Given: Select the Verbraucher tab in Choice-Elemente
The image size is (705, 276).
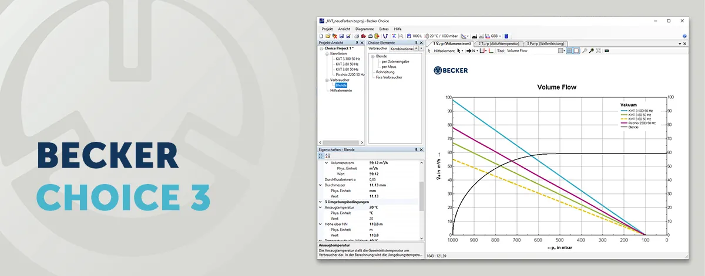Looking at the screenshot, I should pyautogui.click(x=377, y=49).
